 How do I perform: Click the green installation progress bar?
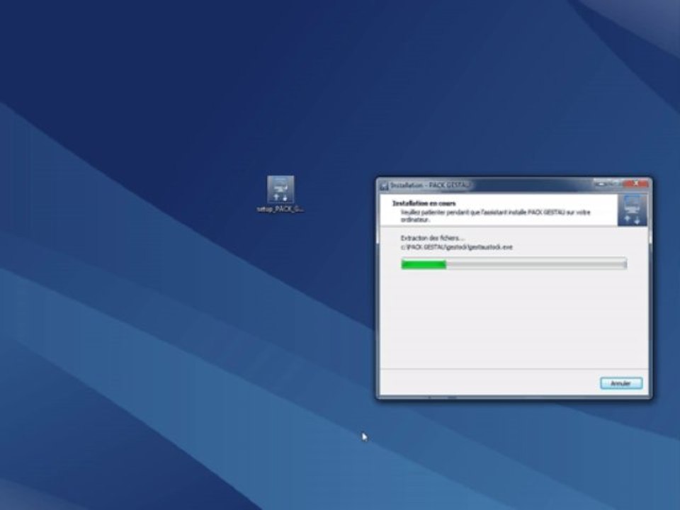coord(514,263)
